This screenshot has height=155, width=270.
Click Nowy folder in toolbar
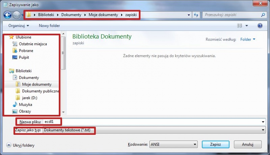[49, 26]
